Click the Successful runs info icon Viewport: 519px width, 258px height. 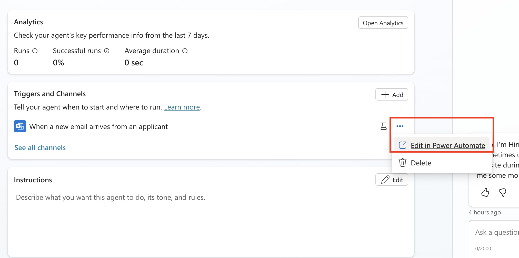(107, 51)
